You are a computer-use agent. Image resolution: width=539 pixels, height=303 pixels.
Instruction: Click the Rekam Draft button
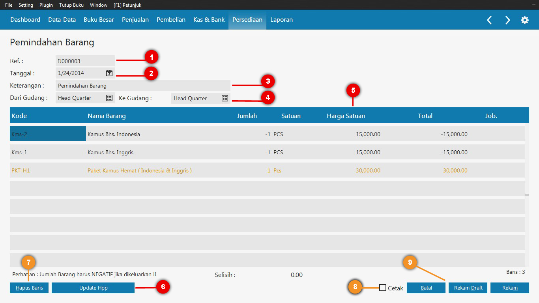pos(468,288)
